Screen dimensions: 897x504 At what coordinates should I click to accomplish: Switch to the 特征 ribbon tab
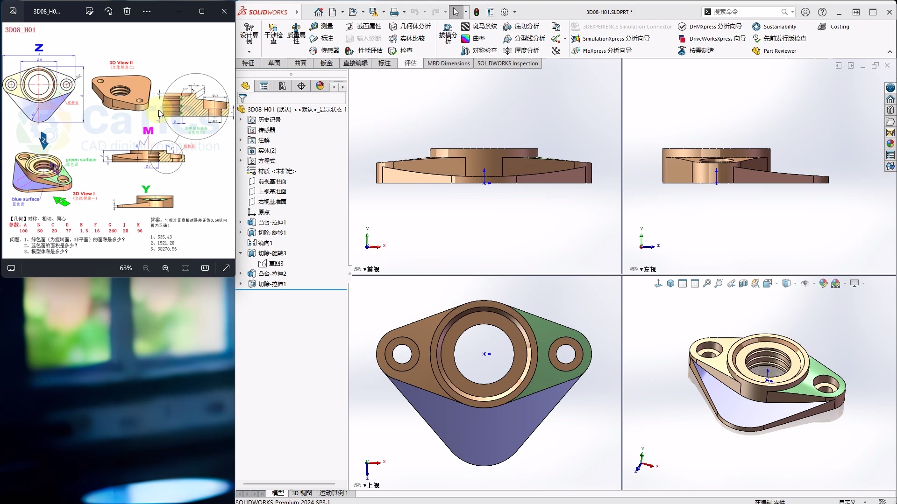(248, 63)
